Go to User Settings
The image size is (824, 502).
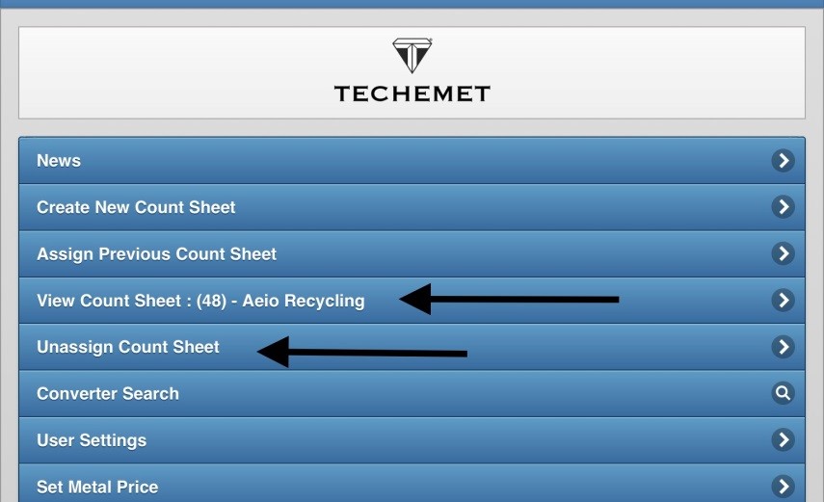92,440
